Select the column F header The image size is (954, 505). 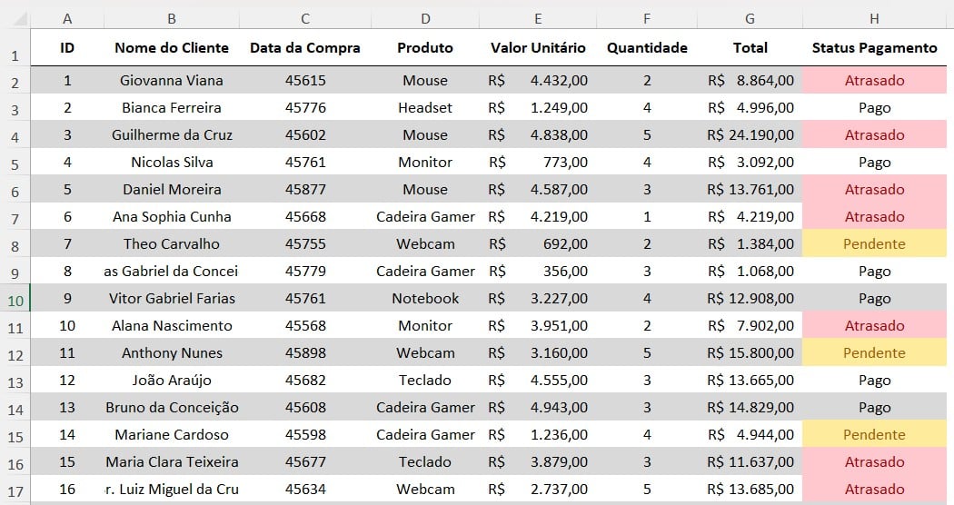[647, 19]
